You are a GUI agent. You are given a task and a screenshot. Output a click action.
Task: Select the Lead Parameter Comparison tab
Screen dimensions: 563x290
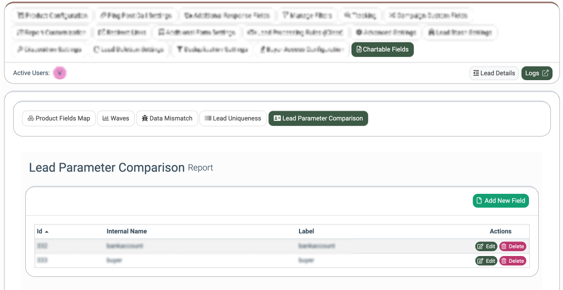(x=318, y=119)
